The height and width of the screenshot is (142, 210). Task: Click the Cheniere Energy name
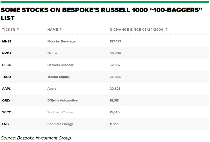point(60,124)
